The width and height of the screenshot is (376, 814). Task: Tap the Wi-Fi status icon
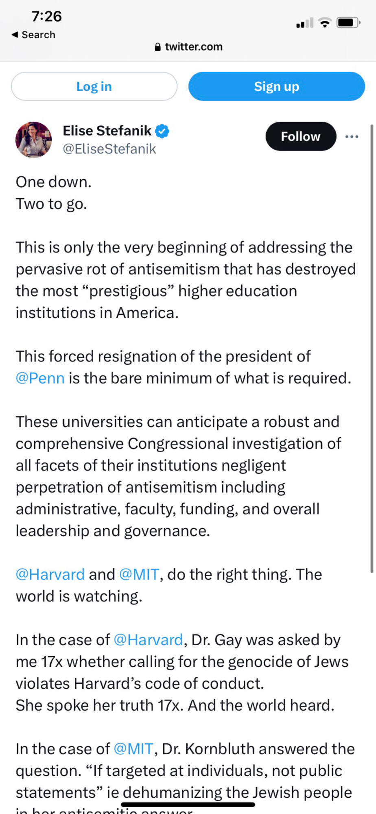pos(325,23)
